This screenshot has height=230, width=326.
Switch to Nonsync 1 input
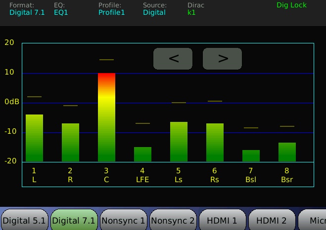tap(123, 220)
